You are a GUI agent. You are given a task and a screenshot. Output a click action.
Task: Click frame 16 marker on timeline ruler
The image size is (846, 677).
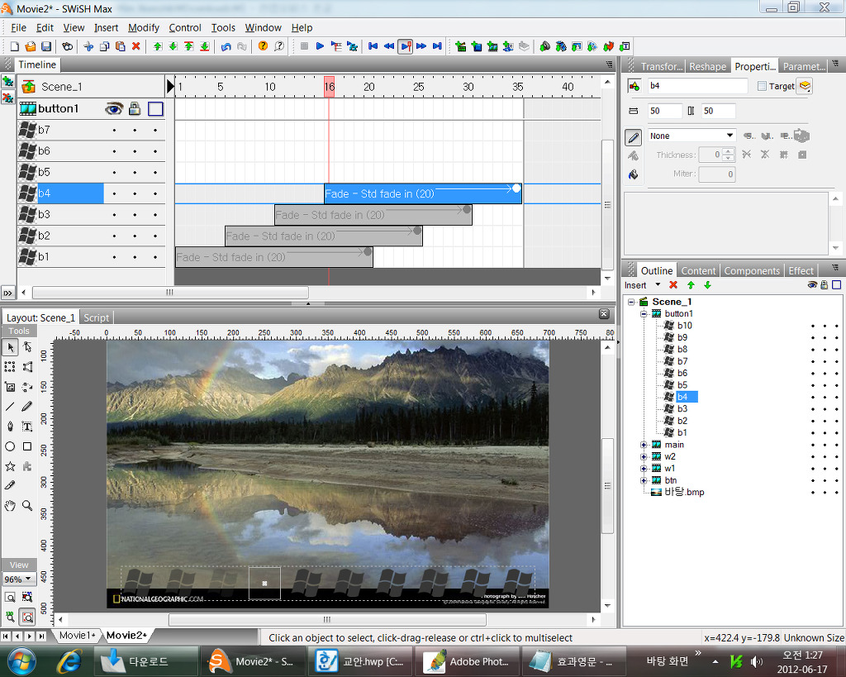point(329,86)
